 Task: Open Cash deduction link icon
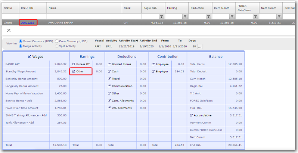109,71
